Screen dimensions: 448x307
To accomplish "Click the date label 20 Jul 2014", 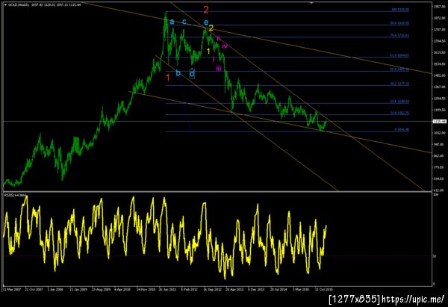I will (279, 290).
